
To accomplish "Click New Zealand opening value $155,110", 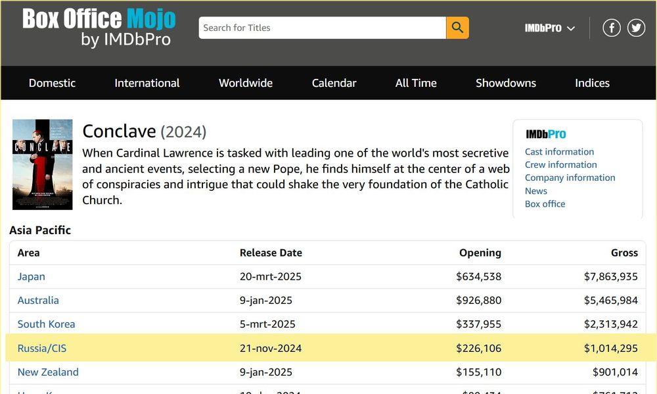I will tap(478, 372).
